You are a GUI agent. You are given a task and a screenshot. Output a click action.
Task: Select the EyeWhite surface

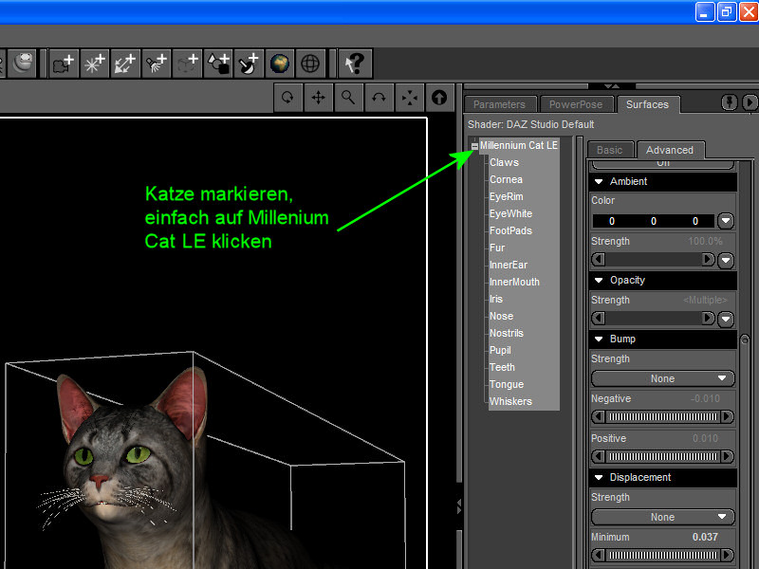coord(510,213)
